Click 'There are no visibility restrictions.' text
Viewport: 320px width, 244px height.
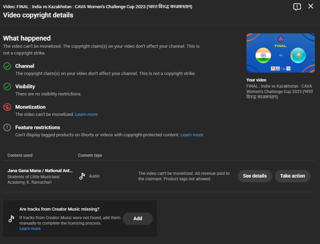click(x=48, y=94)
